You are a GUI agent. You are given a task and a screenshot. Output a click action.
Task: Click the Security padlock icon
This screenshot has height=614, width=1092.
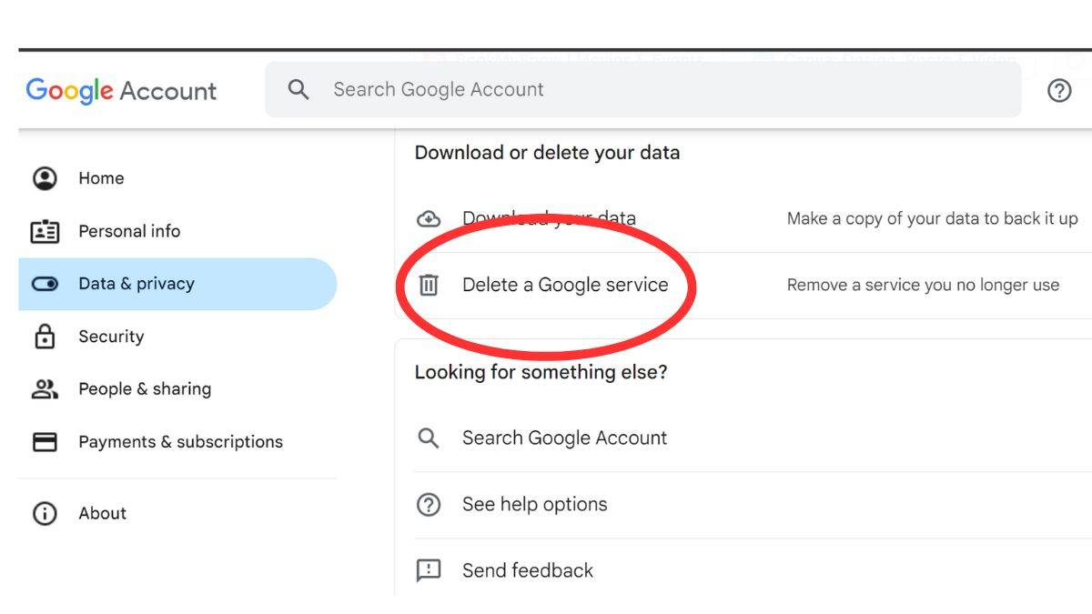point(45,337)
